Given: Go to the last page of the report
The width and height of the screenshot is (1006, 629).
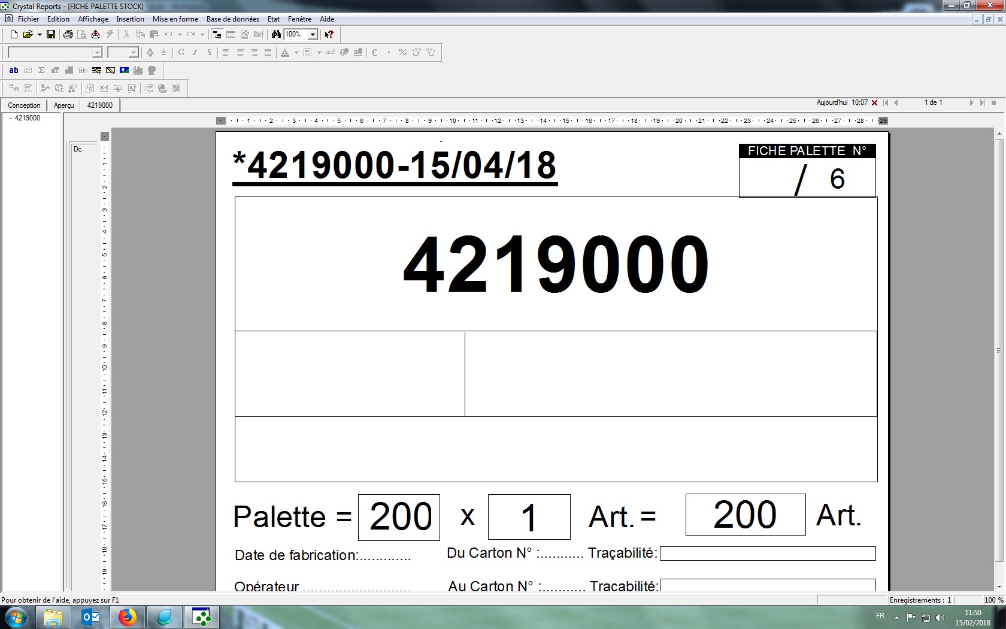Looking at the screenshot, I should (x=982, y=103).
